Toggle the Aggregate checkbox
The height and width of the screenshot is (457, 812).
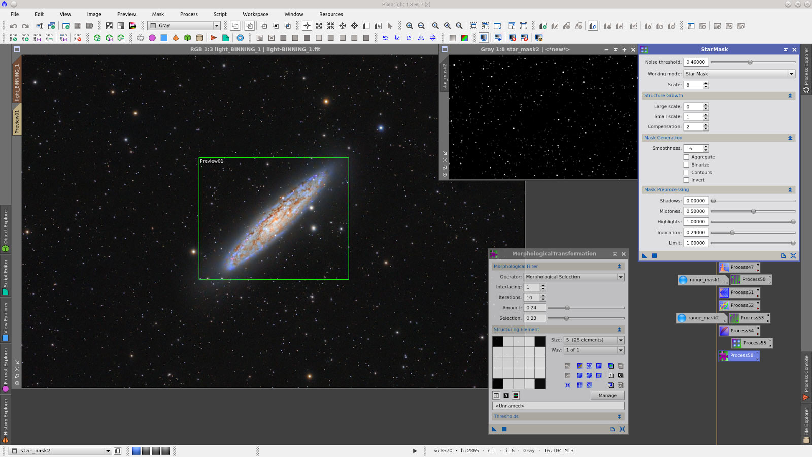686,157
